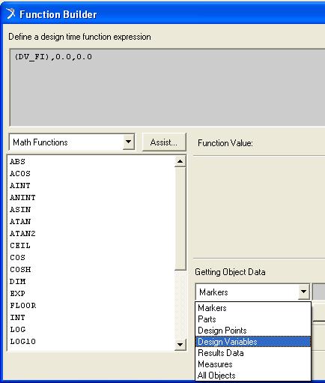Click the function list scroll down arrow
This screenshot has width=325, height=383.
[180, 345]
